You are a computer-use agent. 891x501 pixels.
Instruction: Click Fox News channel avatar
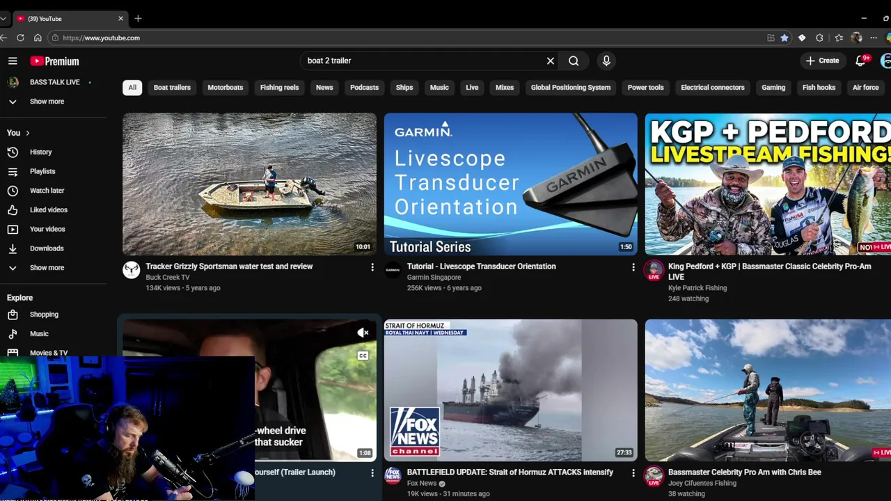point(393,476)
